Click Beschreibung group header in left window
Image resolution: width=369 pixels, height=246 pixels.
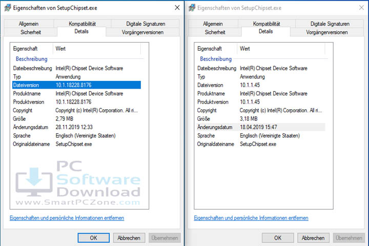tap(32, 59)
